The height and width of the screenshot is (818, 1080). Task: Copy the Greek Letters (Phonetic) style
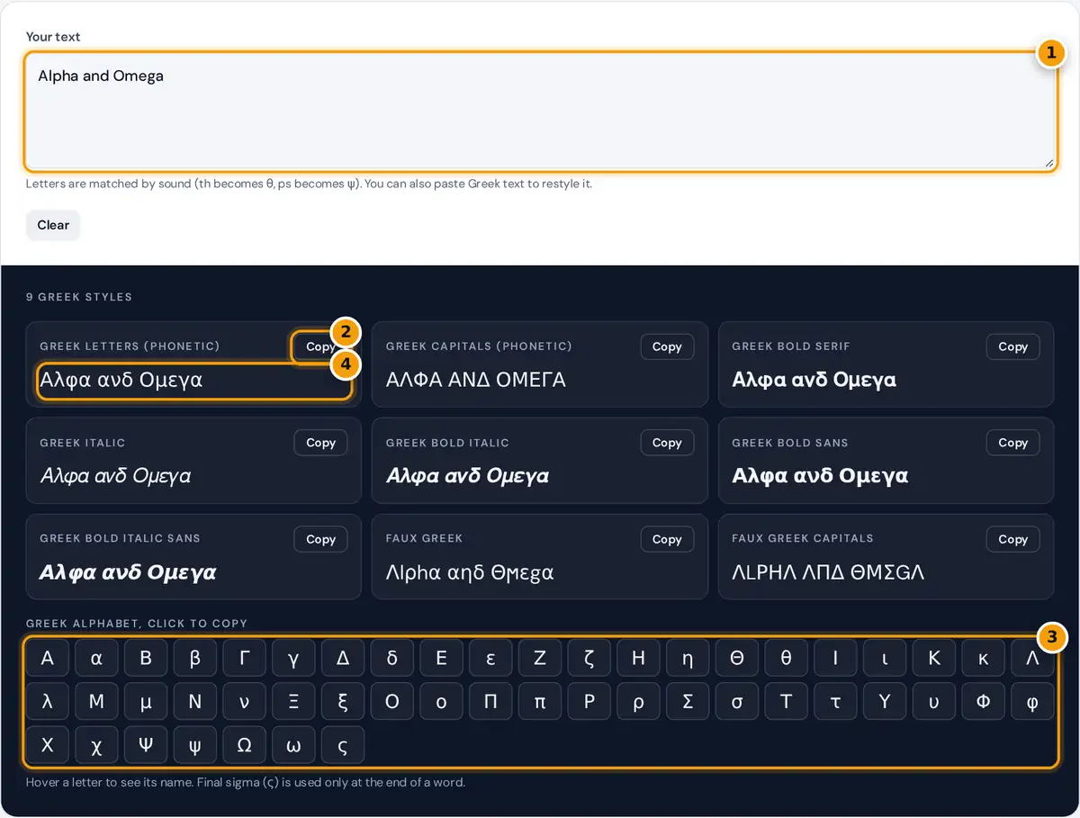pyautogui.click(x=320, y=346)
